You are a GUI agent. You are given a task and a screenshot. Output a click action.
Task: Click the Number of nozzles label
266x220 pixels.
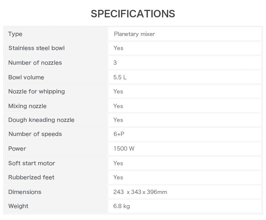click(x=35, y=63)
